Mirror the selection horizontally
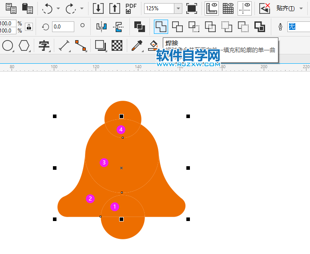The image size is (310, 254). click(x=101, y=27)
